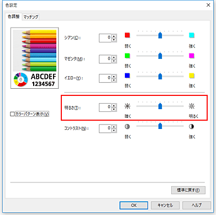Click into the Cyan (シアン) value field

point(105,38)
